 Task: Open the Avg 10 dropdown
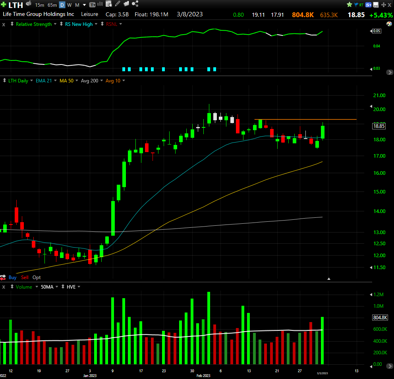coord(124,80)
